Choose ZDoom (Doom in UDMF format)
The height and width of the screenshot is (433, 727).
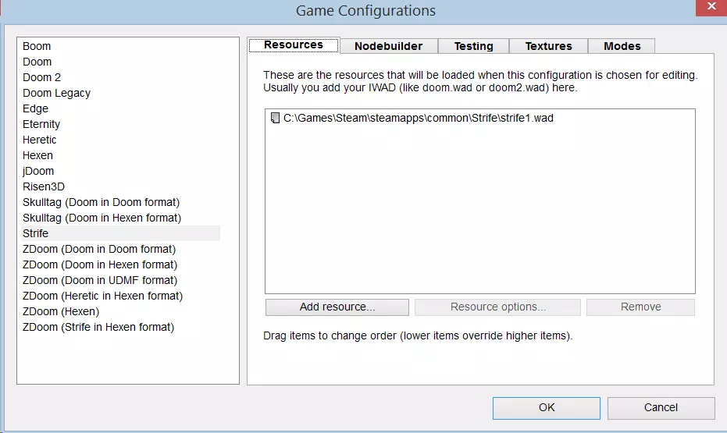[x=100, y=280]
